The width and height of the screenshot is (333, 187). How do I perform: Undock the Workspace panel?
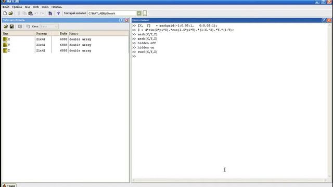tap(121, 20)
